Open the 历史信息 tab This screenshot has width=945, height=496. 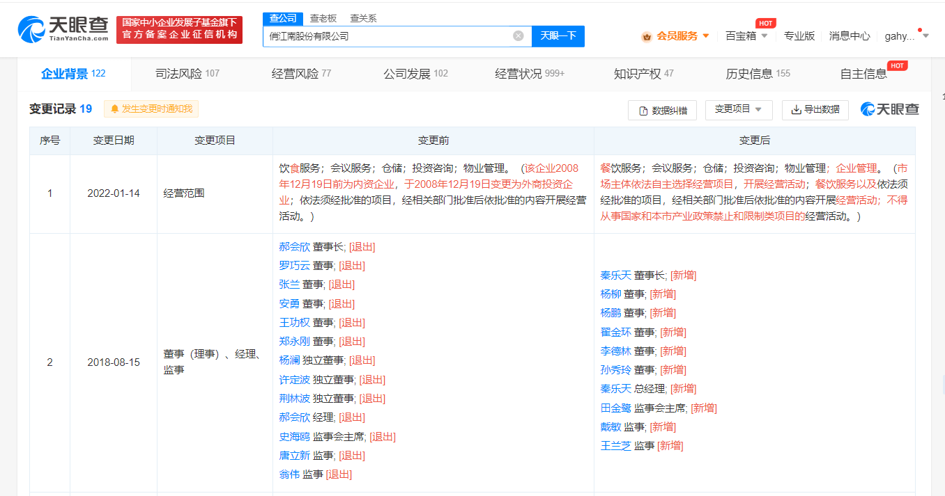pos(758,74)
